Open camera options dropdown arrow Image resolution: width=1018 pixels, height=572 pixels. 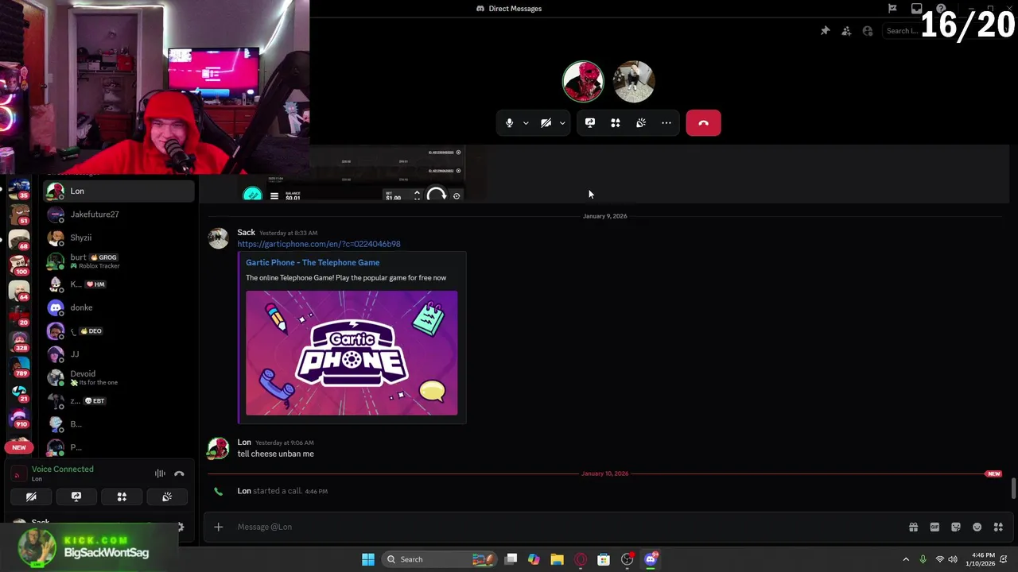click(x=562, y=123)
